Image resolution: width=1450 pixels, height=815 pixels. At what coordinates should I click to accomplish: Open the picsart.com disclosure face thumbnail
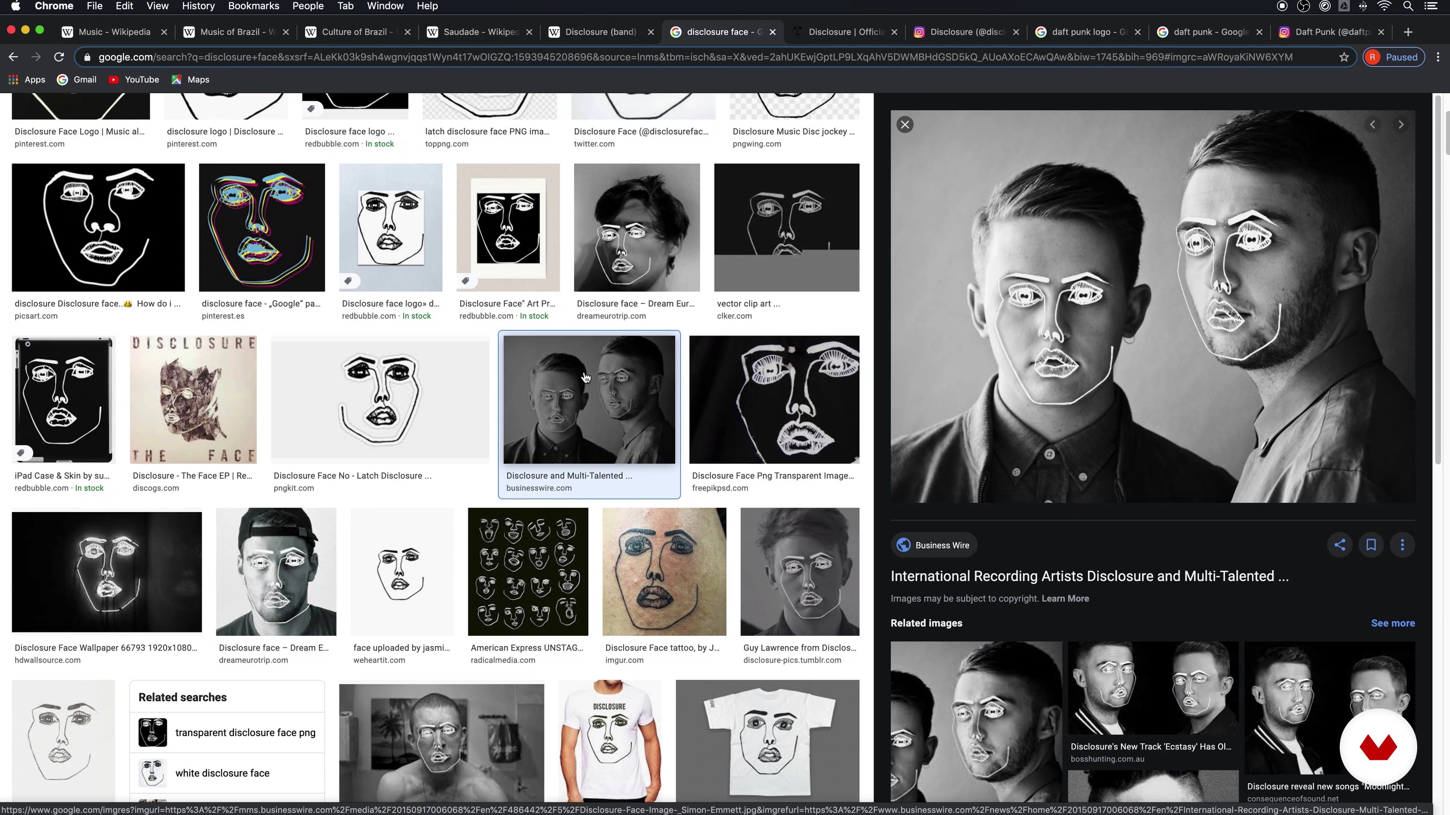click(x=98, y=228)
